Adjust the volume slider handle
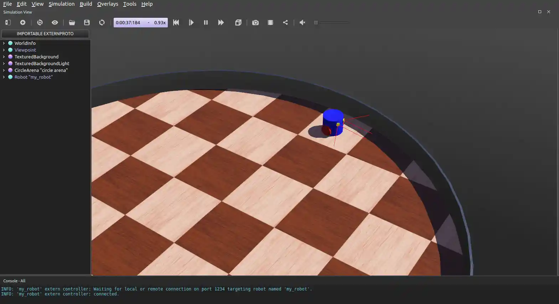 coord(316,22)
